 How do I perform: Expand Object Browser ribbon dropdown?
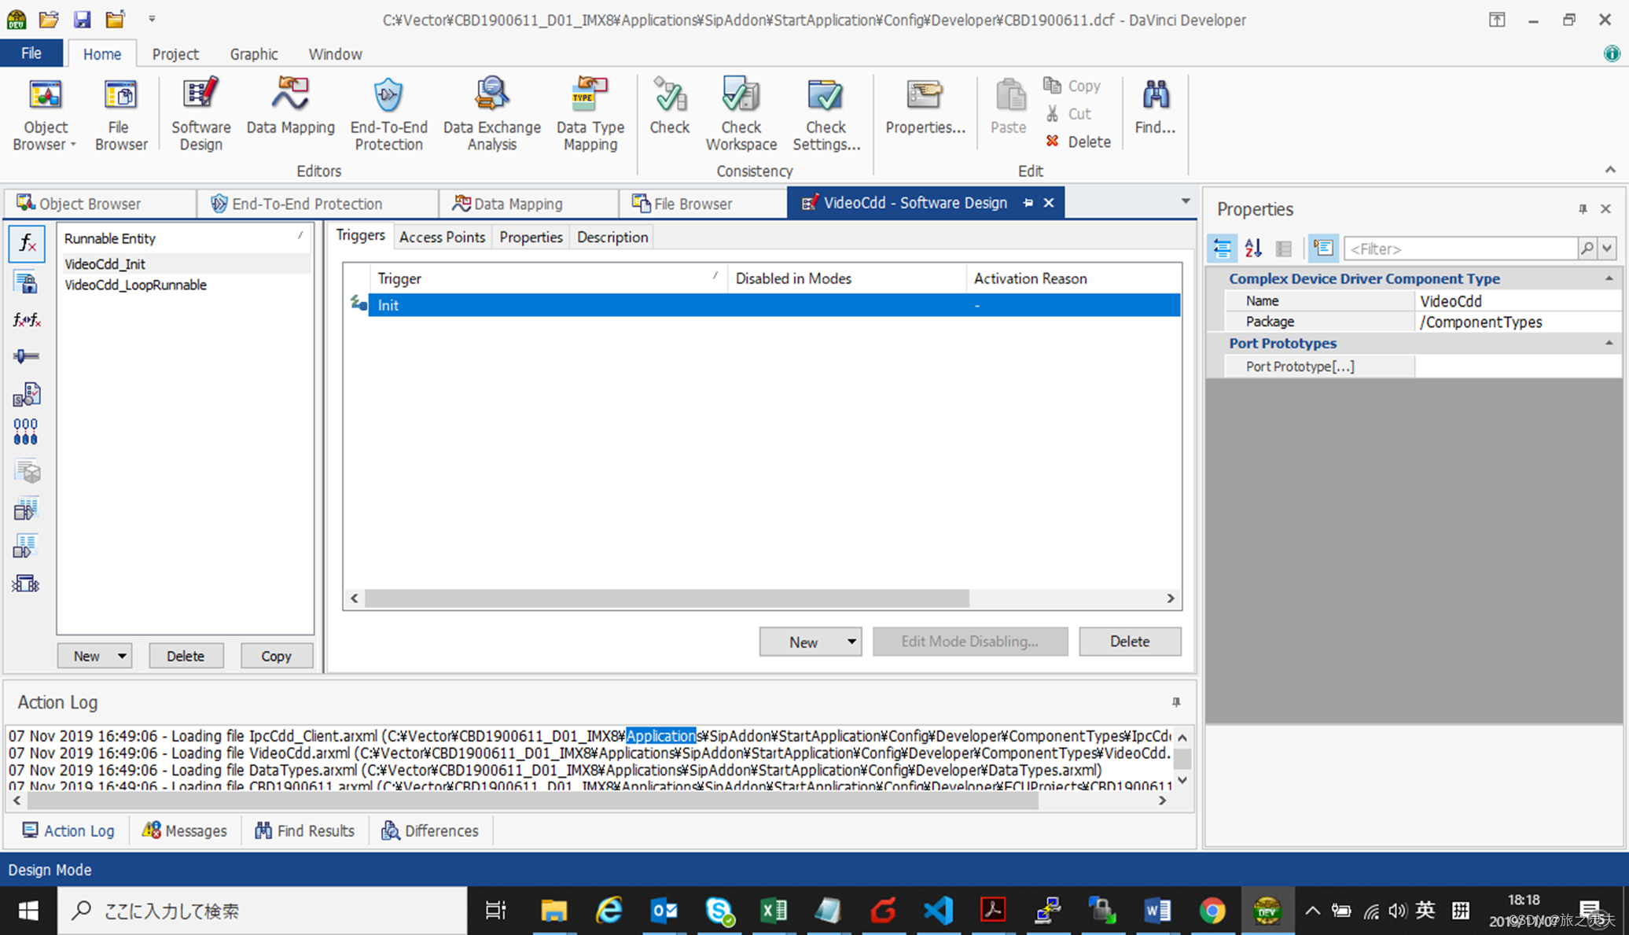click(72, 145)
